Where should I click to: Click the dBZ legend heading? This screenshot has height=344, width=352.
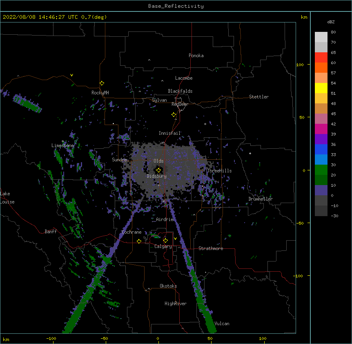coord(331,22)
